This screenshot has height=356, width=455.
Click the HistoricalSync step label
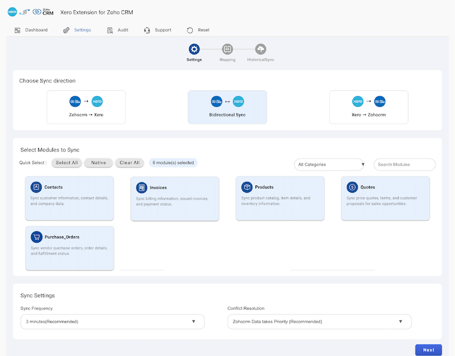[261, 60]
